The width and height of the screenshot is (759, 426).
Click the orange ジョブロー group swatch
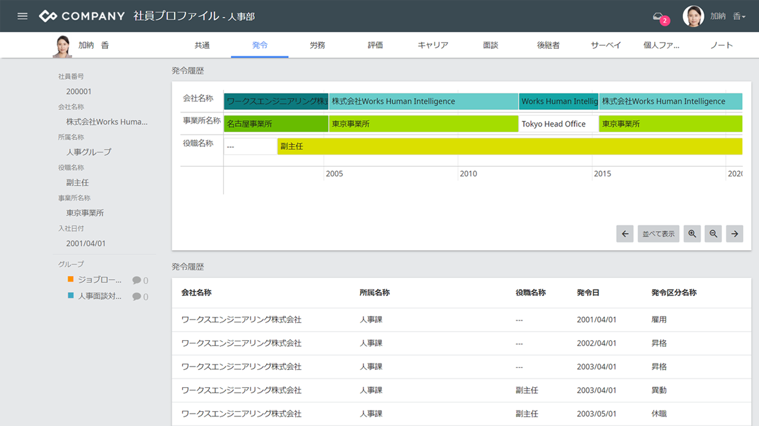coord(71,279)
